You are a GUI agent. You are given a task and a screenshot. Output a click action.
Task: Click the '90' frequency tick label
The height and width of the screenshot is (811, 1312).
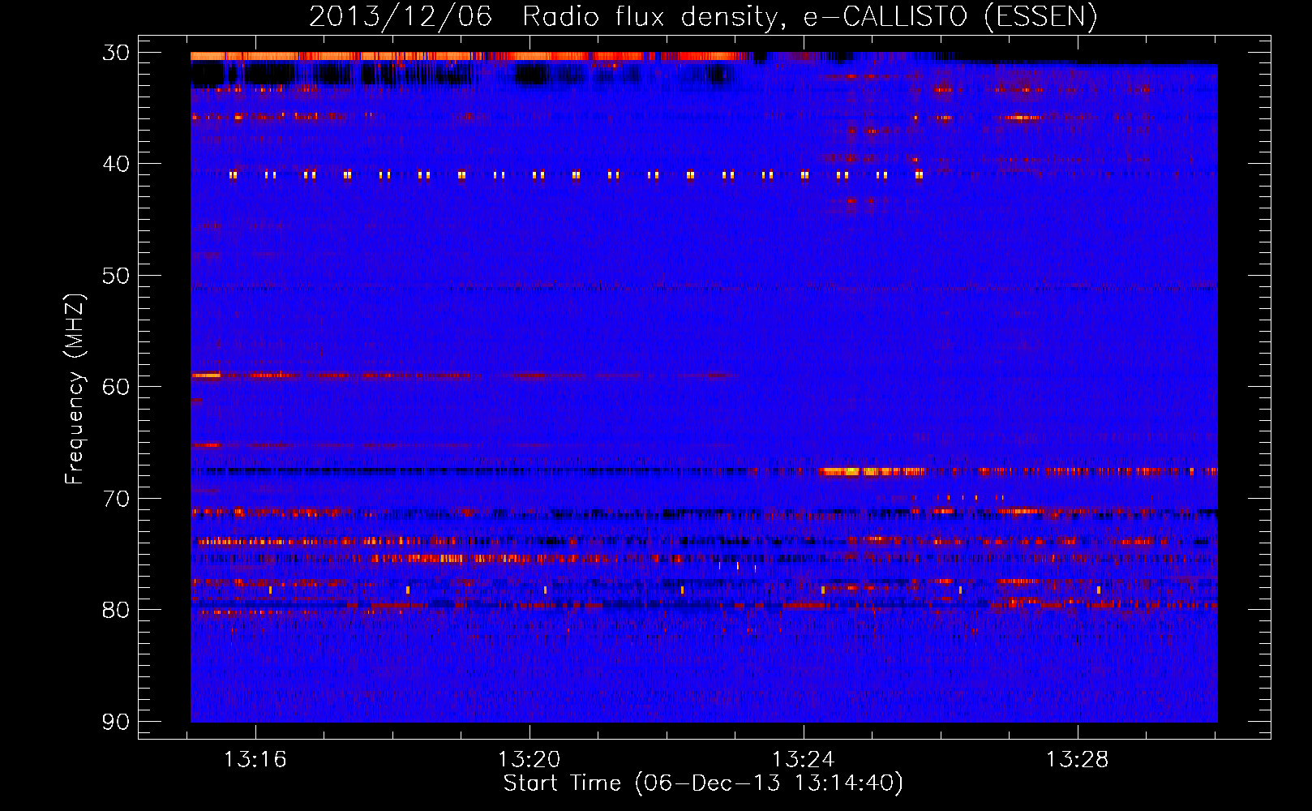(116, 721)
